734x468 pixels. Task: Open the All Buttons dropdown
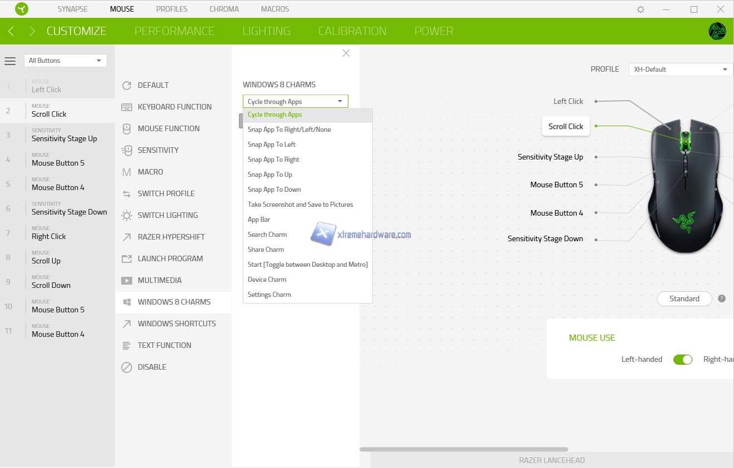65,61
